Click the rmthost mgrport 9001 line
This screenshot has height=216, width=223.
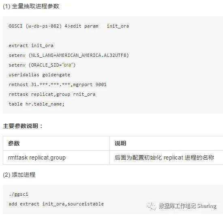[58, 84]
